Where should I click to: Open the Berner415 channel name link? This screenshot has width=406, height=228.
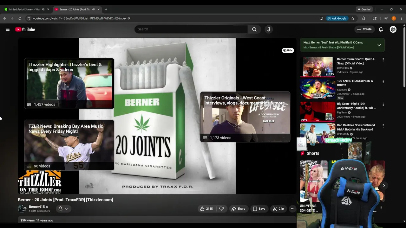tap(37, 207)
